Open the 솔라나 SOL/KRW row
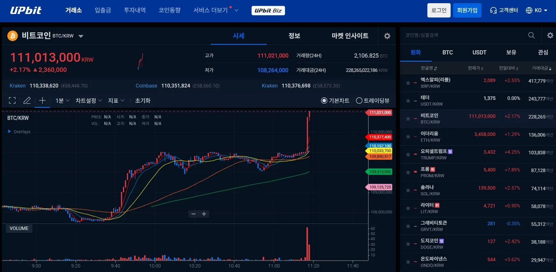This screenshot has width=556, height=272. 478,190
